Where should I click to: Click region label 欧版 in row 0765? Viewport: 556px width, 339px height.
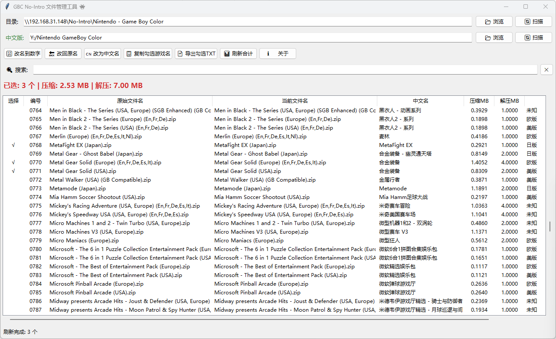[532, 119]
